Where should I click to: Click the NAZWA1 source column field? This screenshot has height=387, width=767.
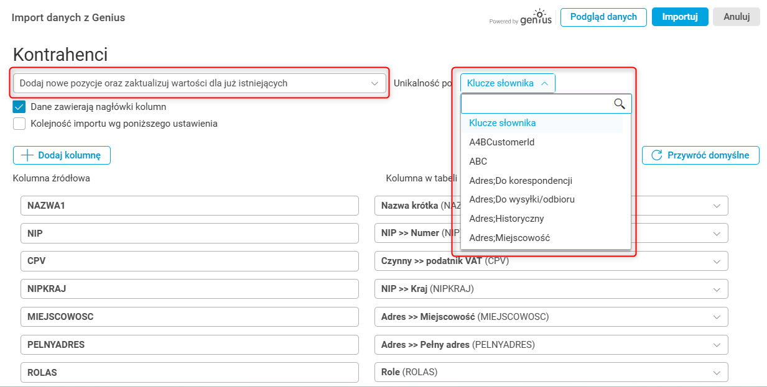point(189,206)
